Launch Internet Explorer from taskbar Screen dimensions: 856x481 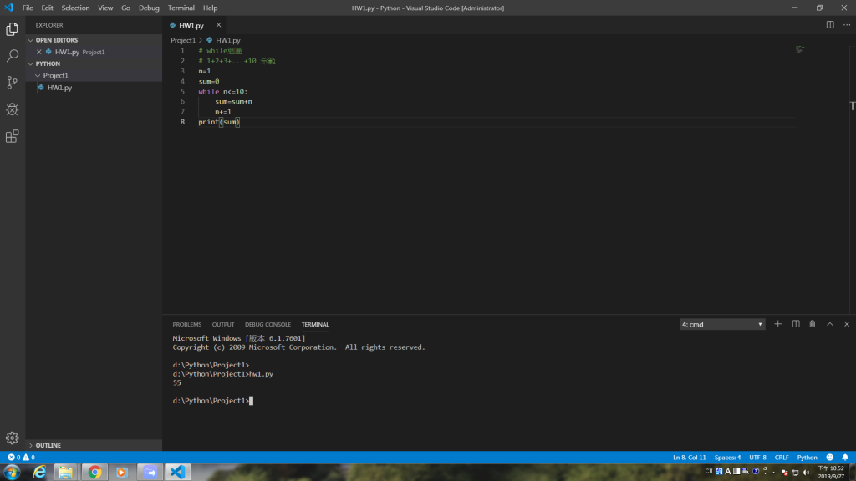click(39, 473)
